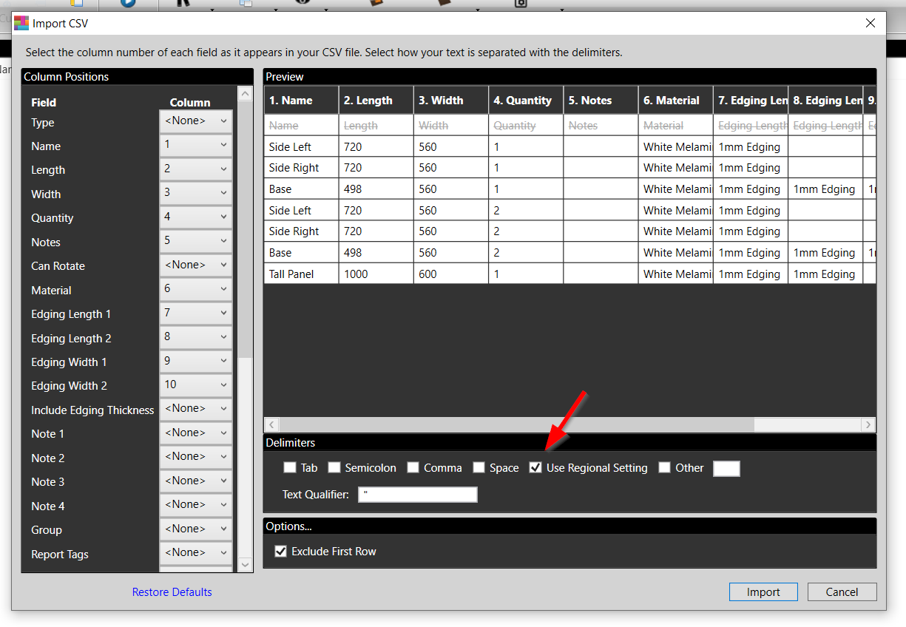Open the Material column dropdown
The image size is (906, 627).
point(196,289)
